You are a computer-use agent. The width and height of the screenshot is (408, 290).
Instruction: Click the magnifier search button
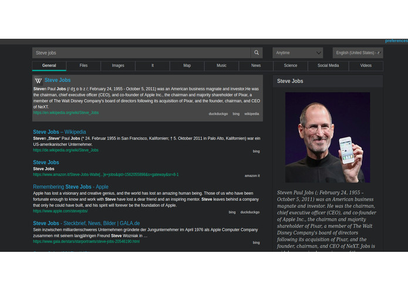point(257,53)
